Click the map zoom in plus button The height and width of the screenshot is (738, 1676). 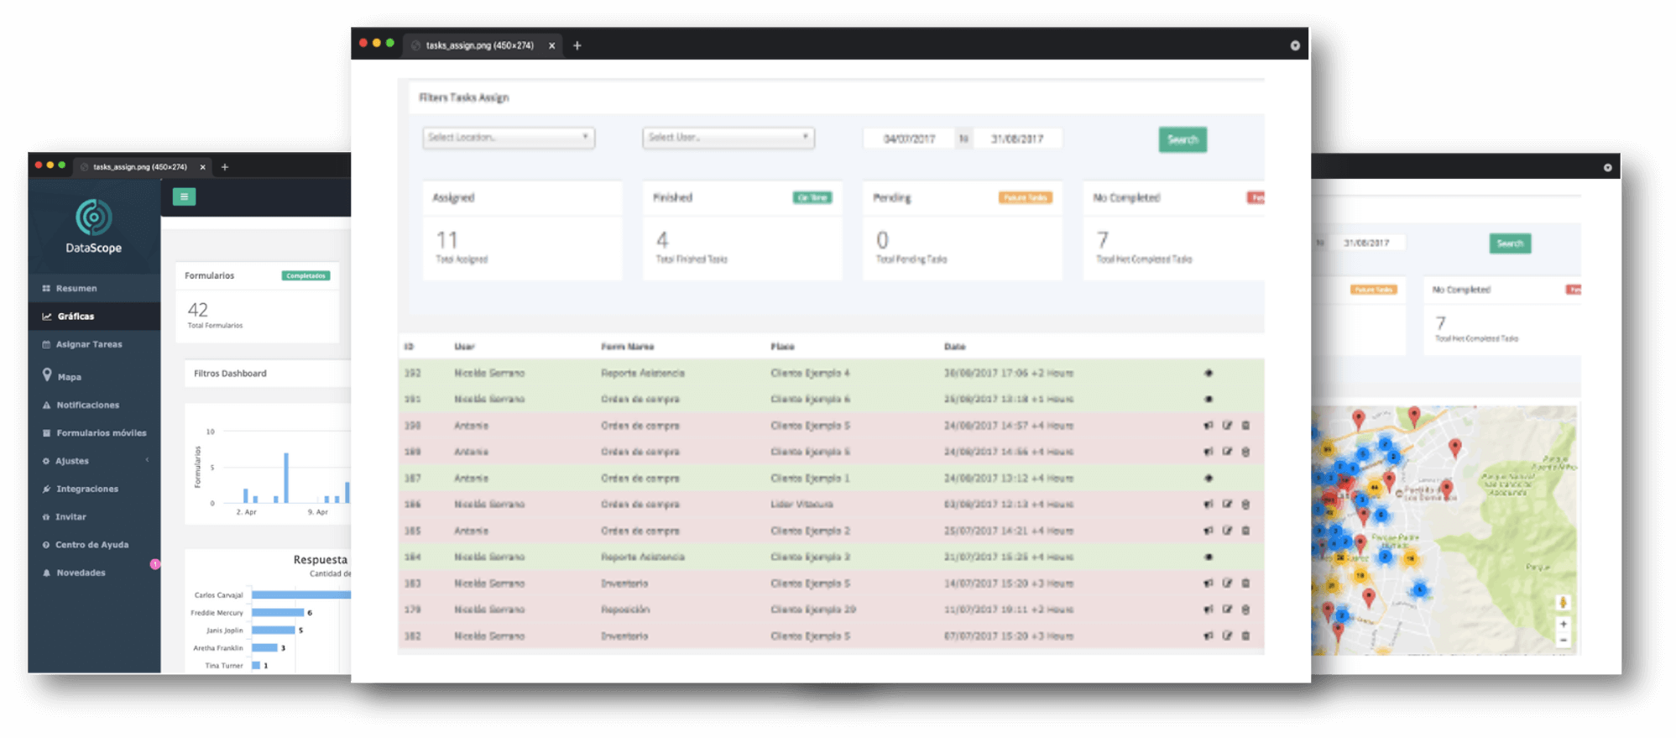[1563, 624]
